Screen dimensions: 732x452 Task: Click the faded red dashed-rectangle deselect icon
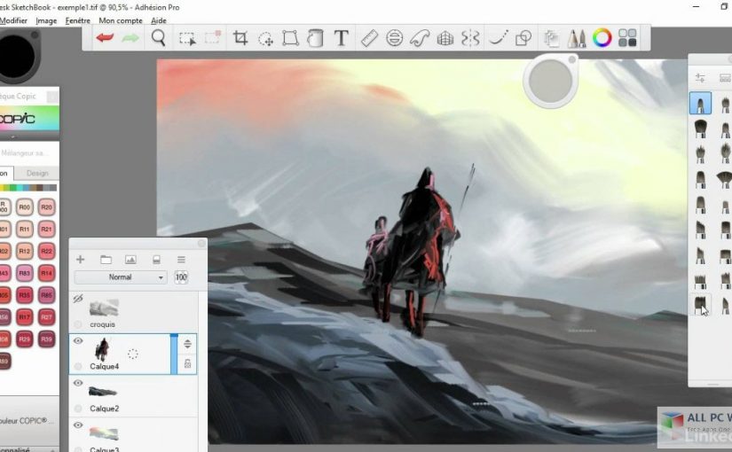[212, 37]
